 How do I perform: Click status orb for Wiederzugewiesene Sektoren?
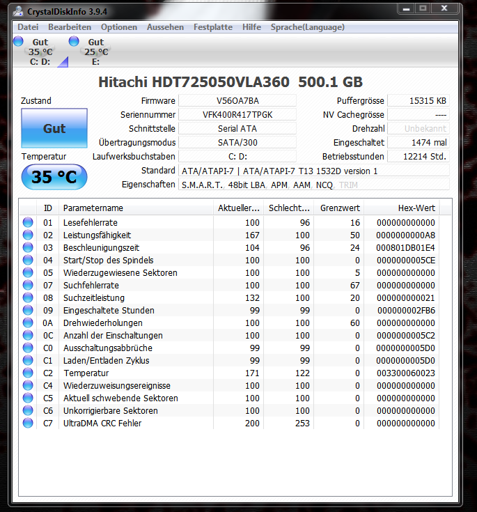pos(28,272)
